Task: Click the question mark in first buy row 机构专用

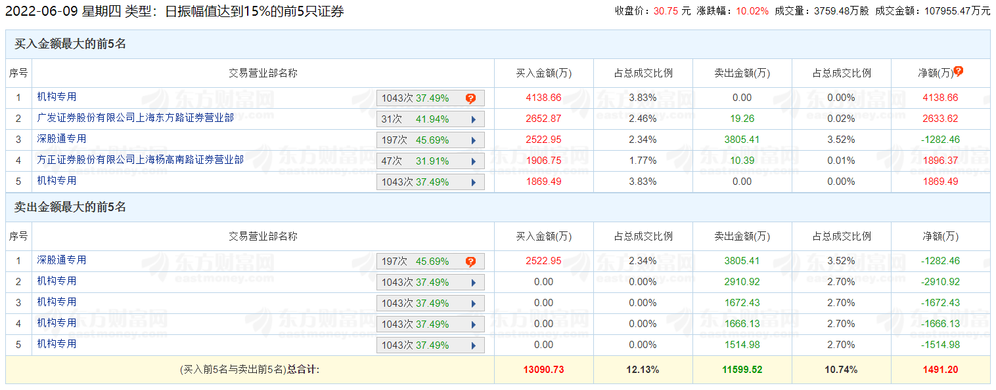Action: point(470,98)
